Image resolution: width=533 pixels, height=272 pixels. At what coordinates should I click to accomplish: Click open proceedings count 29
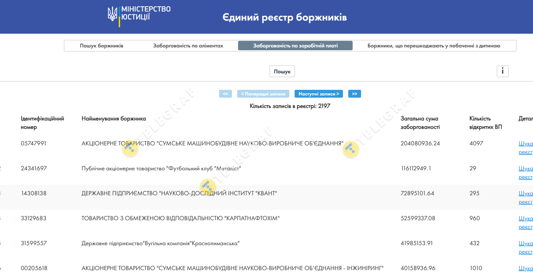473,168
